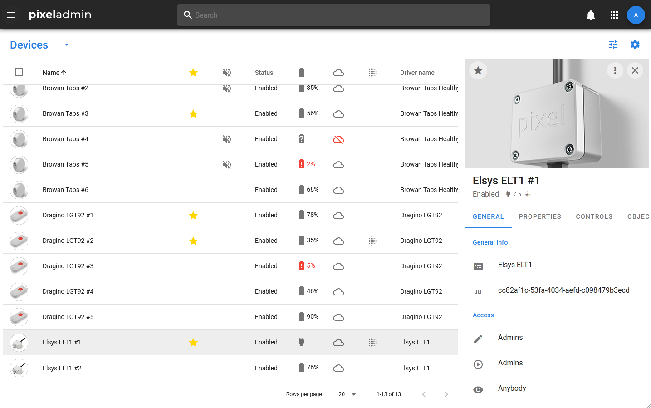The width and height of the screenshot is (651, 408).
Task: Unstar Browan Tabs #3 favorite
Action: 193,114
